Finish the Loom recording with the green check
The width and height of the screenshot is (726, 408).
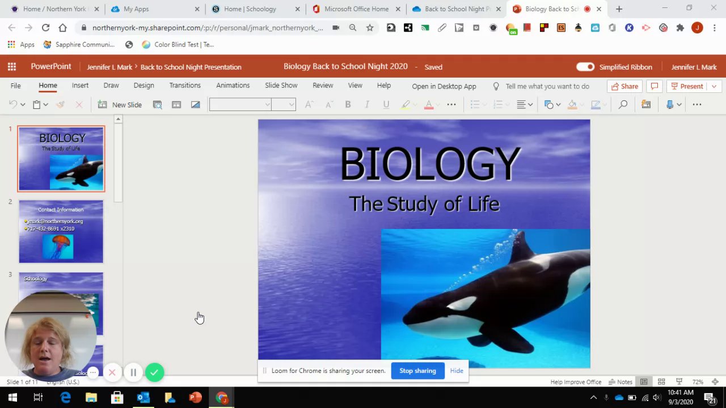pos(154,372)
